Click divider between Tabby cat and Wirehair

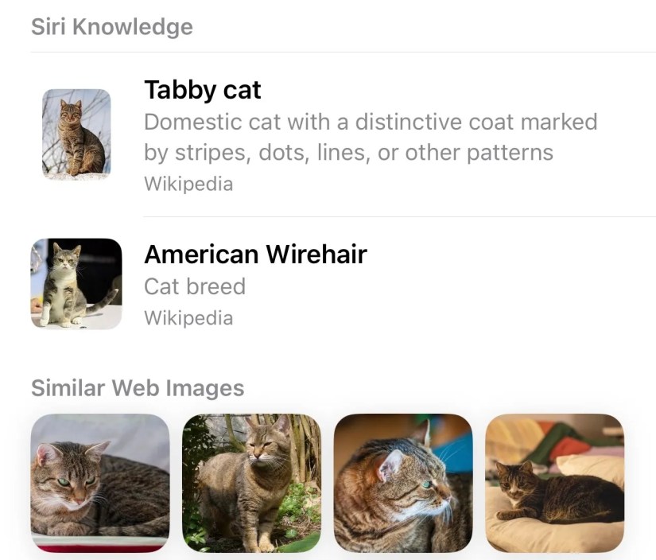pos(399,217)
